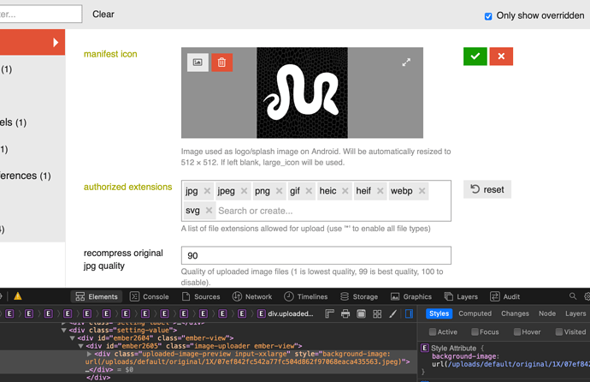Click the authorized extensions setting label

(128, 187)
